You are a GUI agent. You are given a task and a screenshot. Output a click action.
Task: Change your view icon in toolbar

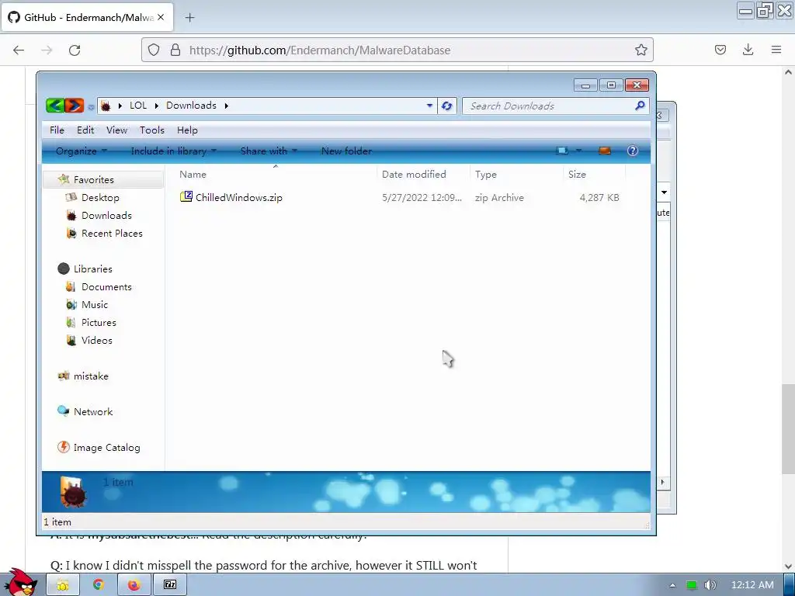tap(562, 151)
